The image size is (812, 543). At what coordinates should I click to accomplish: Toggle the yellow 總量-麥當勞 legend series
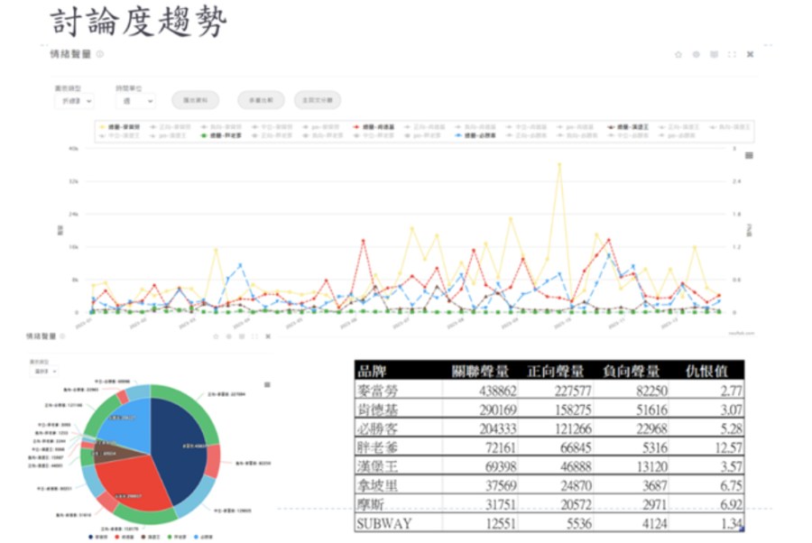120,127
